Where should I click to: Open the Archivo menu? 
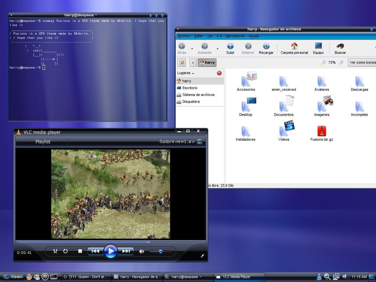pos(184,36)
